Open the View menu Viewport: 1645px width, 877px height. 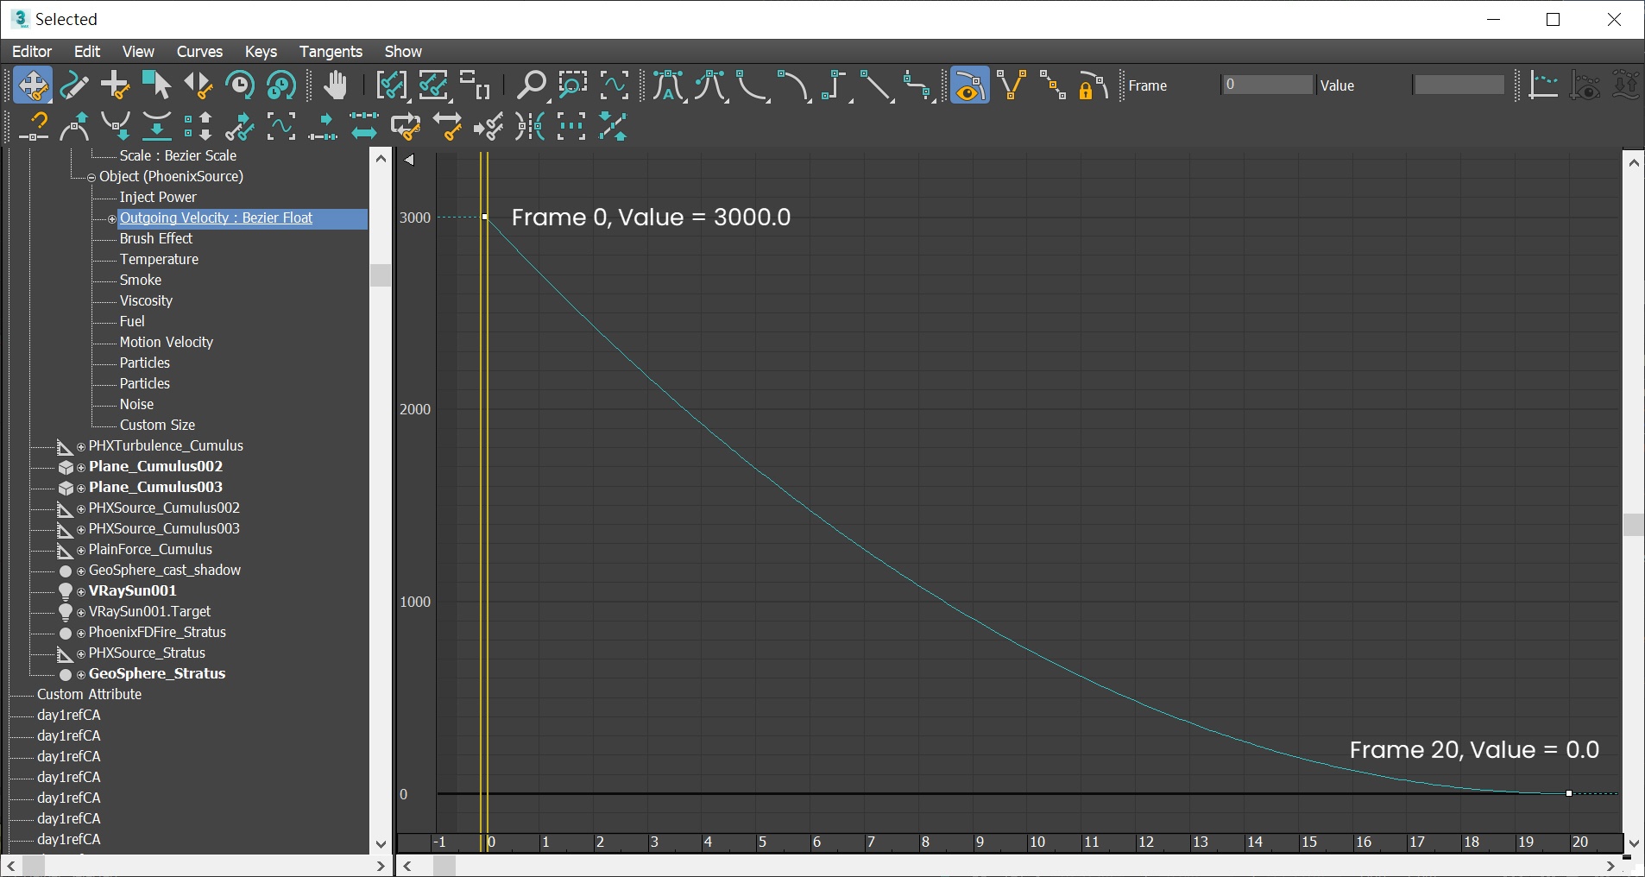click(x=138, y=52)
